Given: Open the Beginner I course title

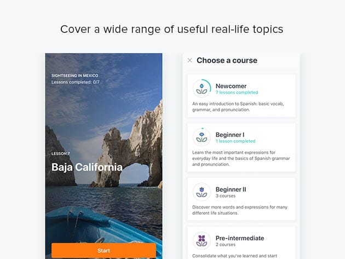Looking at the screenshot, I should click(x=230, y=135).
